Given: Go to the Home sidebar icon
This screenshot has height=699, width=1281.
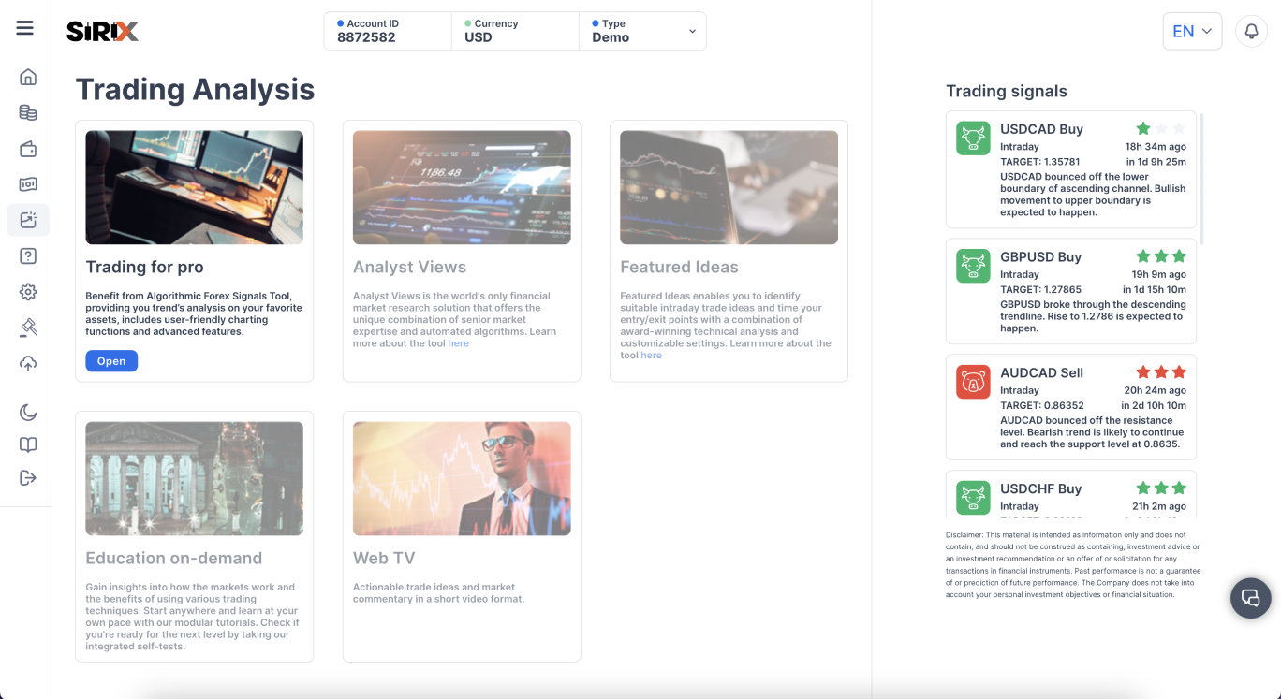Looking at the screenshot, I should point(28,77).
